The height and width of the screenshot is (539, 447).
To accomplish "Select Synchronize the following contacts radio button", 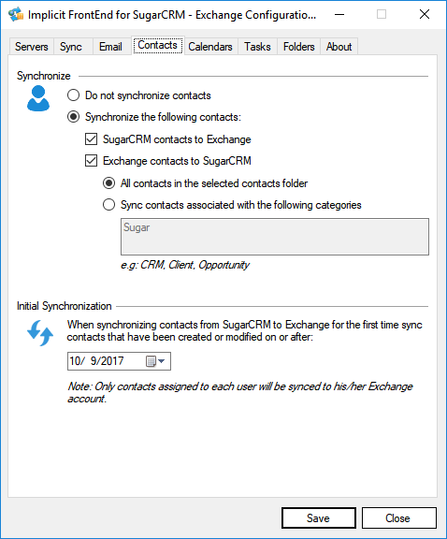I will pos(74,117).
